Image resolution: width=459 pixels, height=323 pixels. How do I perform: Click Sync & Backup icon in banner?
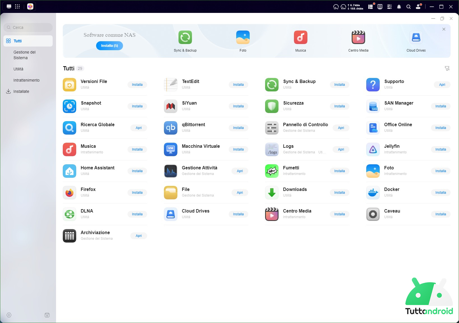point(185,37)
